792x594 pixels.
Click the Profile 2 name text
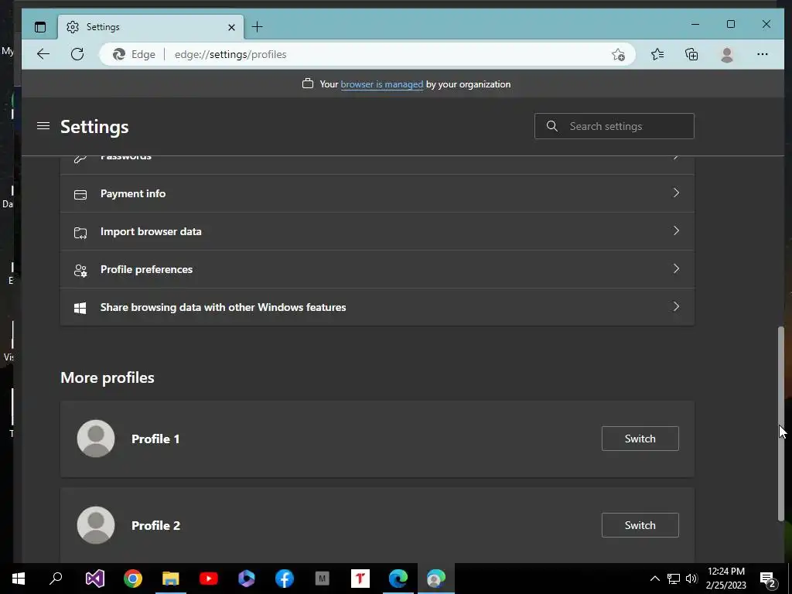[155, 526]
